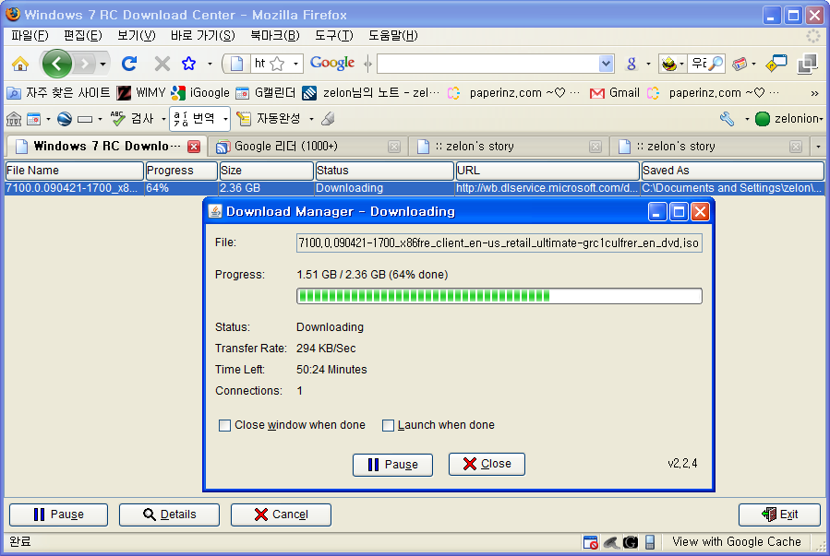
Task: Open the tab list dropdown arrow
Action: point(818,147)
